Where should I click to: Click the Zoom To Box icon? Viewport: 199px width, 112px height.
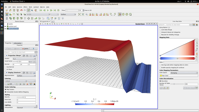click(x=87, y=14)
